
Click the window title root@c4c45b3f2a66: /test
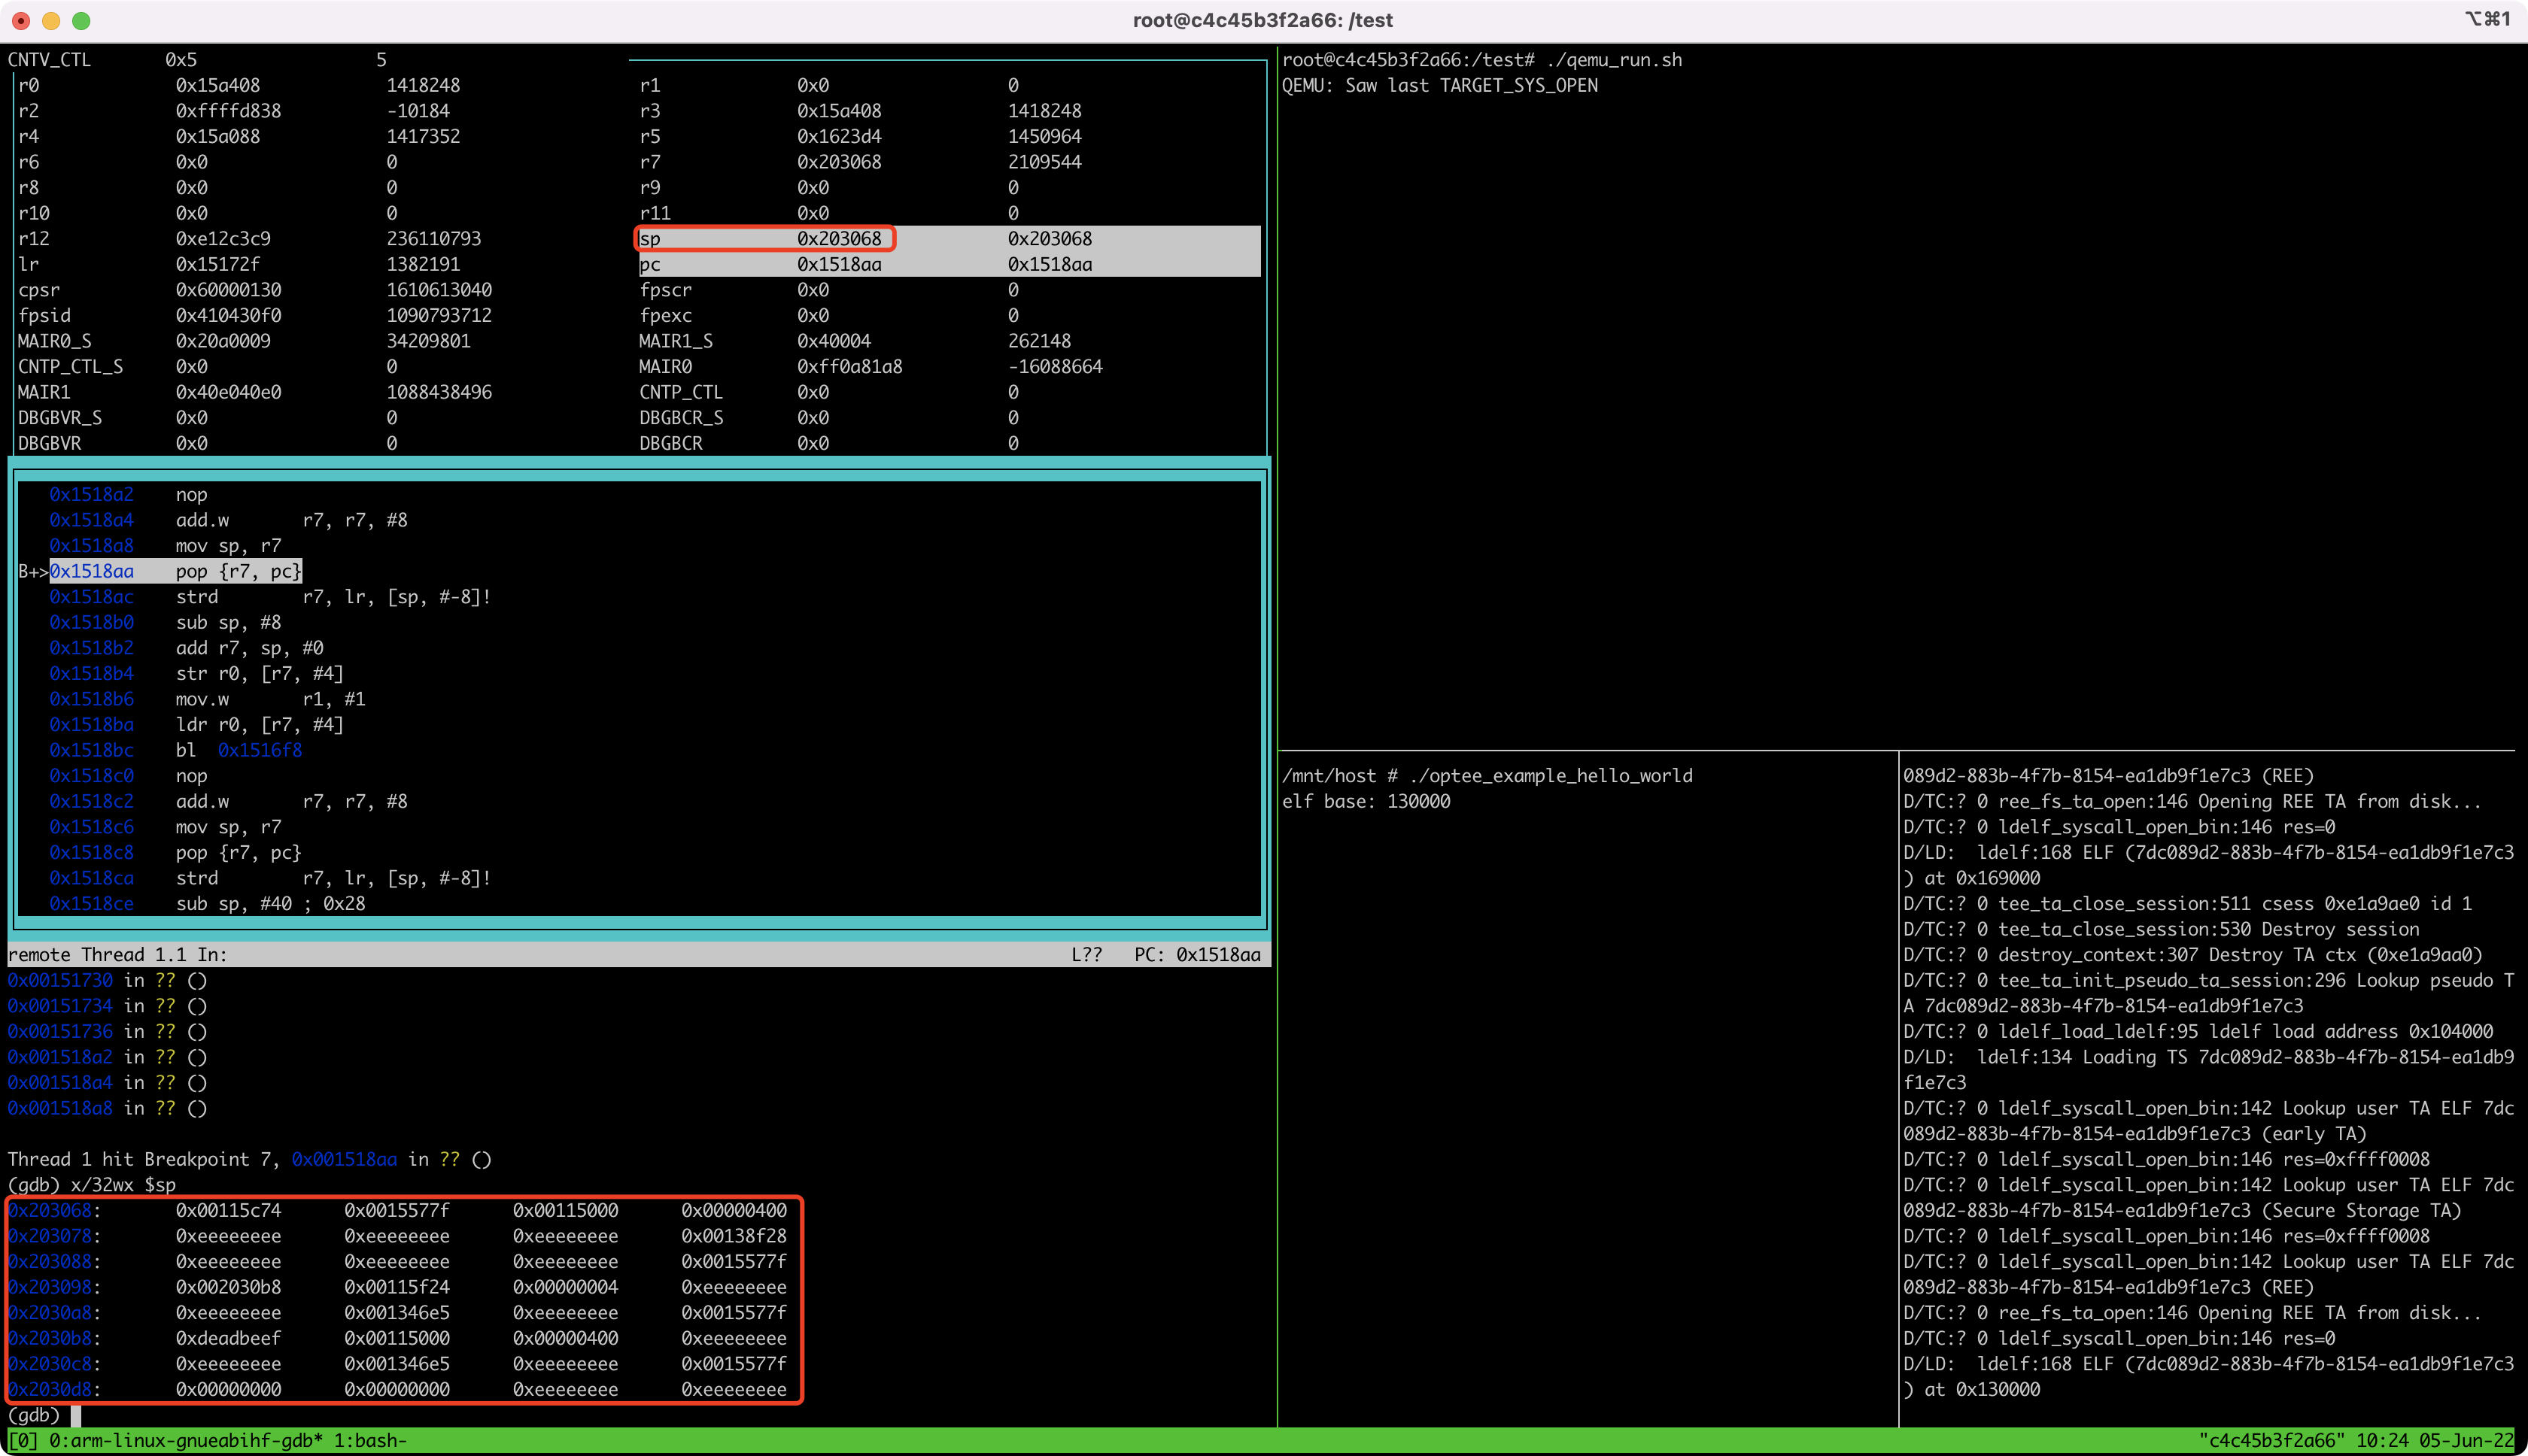[1262, 20]
